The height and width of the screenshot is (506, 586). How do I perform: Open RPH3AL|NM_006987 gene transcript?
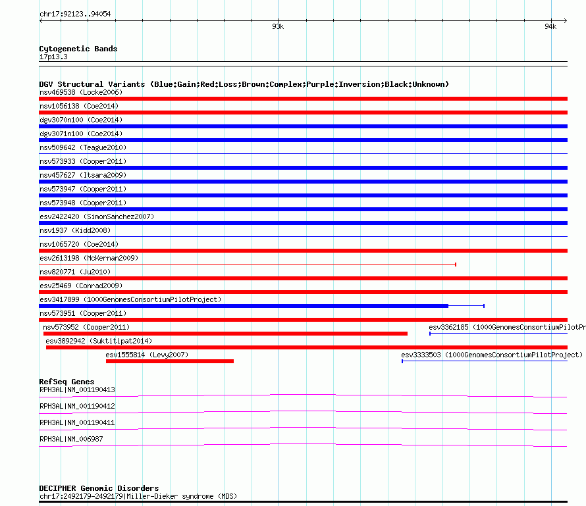point(71,439)
